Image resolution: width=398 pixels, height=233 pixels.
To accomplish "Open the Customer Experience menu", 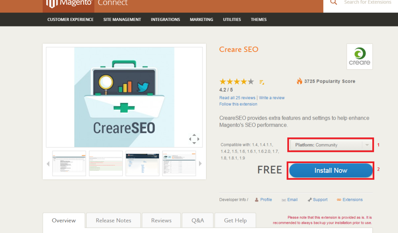I will point(70,19).
